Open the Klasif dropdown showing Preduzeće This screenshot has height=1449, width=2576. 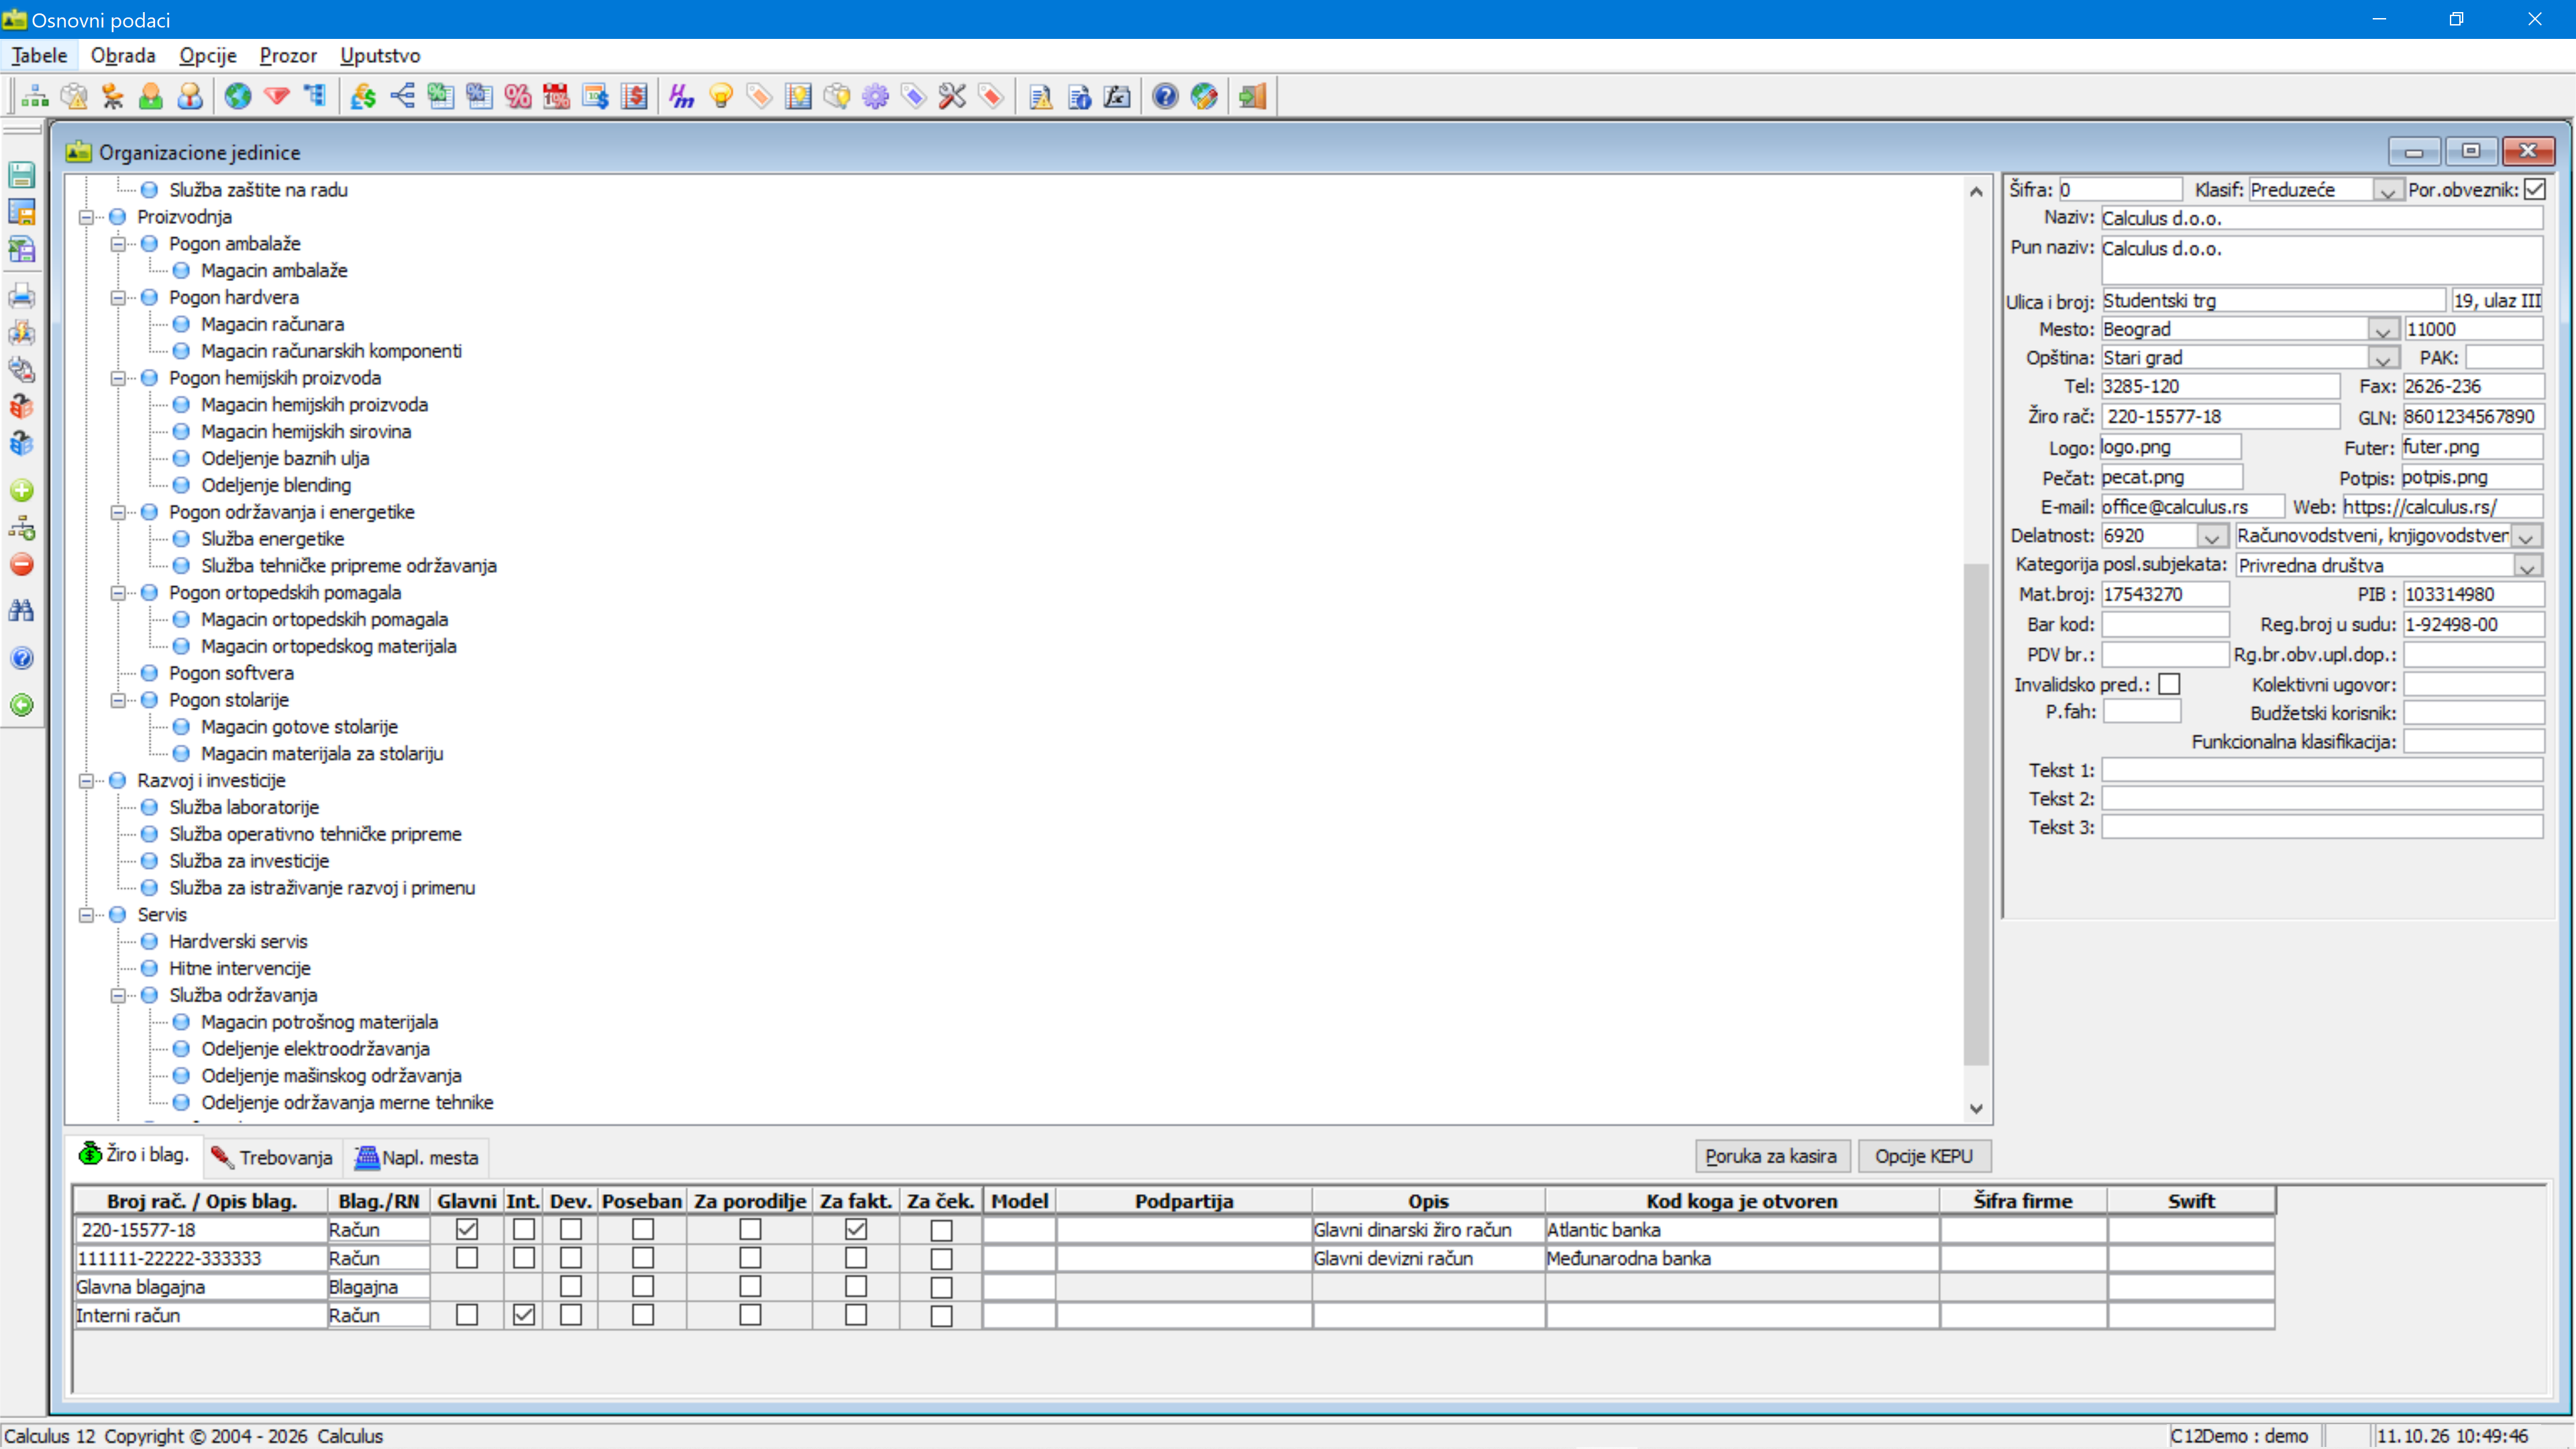coord(2388,190)
